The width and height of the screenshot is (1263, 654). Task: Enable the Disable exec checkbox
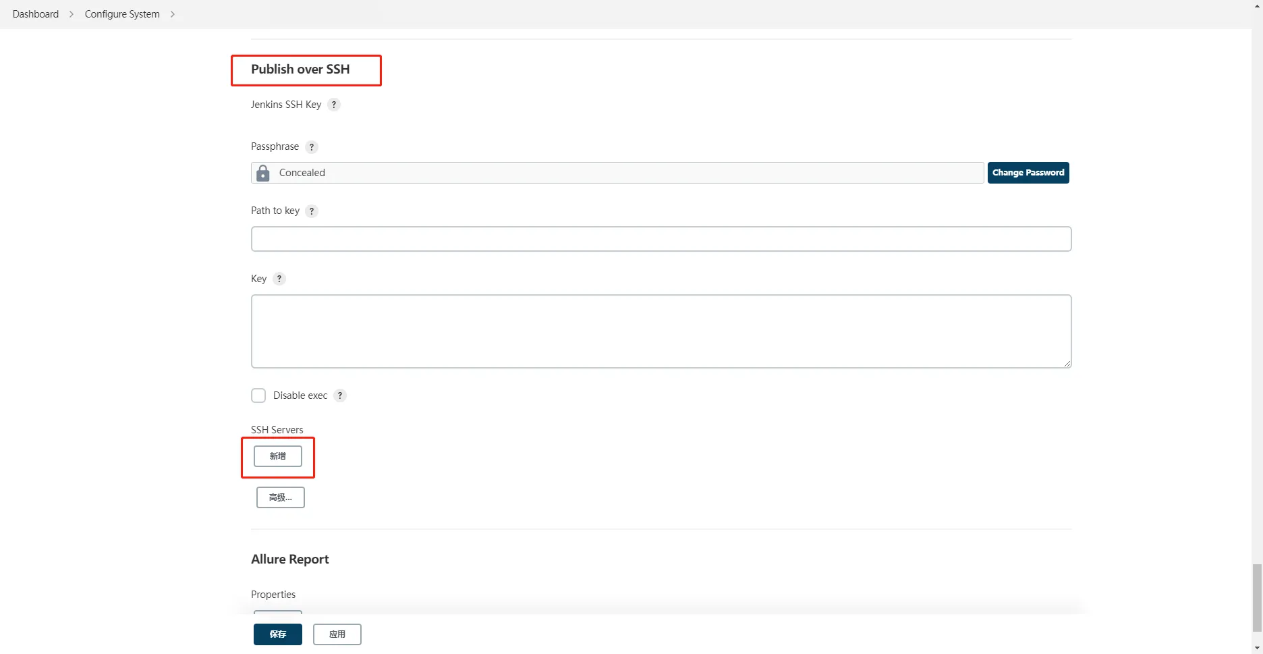tap(258, 396)
